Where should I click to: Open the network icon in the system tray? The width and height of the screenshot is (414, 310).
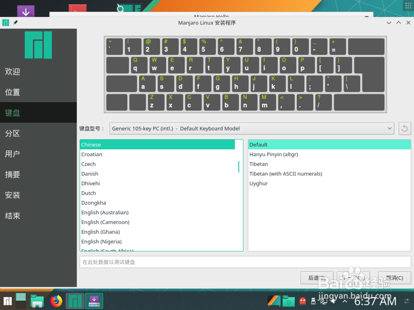coord(324,301)
